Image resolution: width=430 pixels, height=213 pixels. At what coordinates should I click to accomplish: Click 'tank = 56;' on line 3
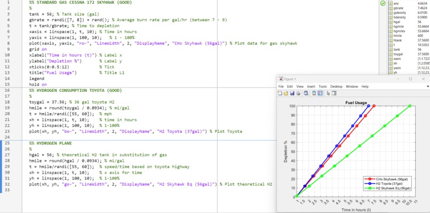point(42,14)
